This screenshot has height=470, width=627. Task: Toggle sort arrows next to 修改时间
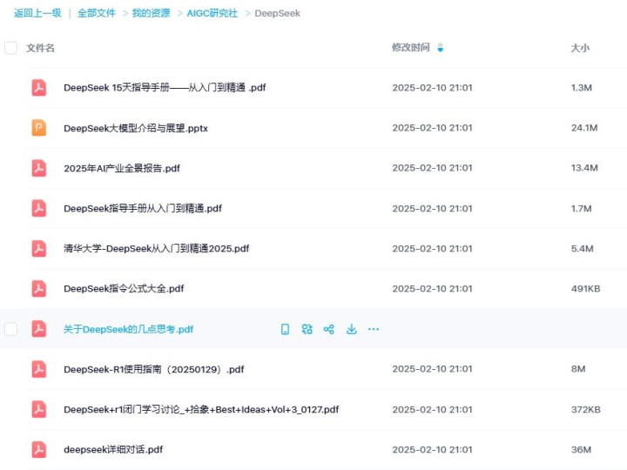[x=441, y=48]
